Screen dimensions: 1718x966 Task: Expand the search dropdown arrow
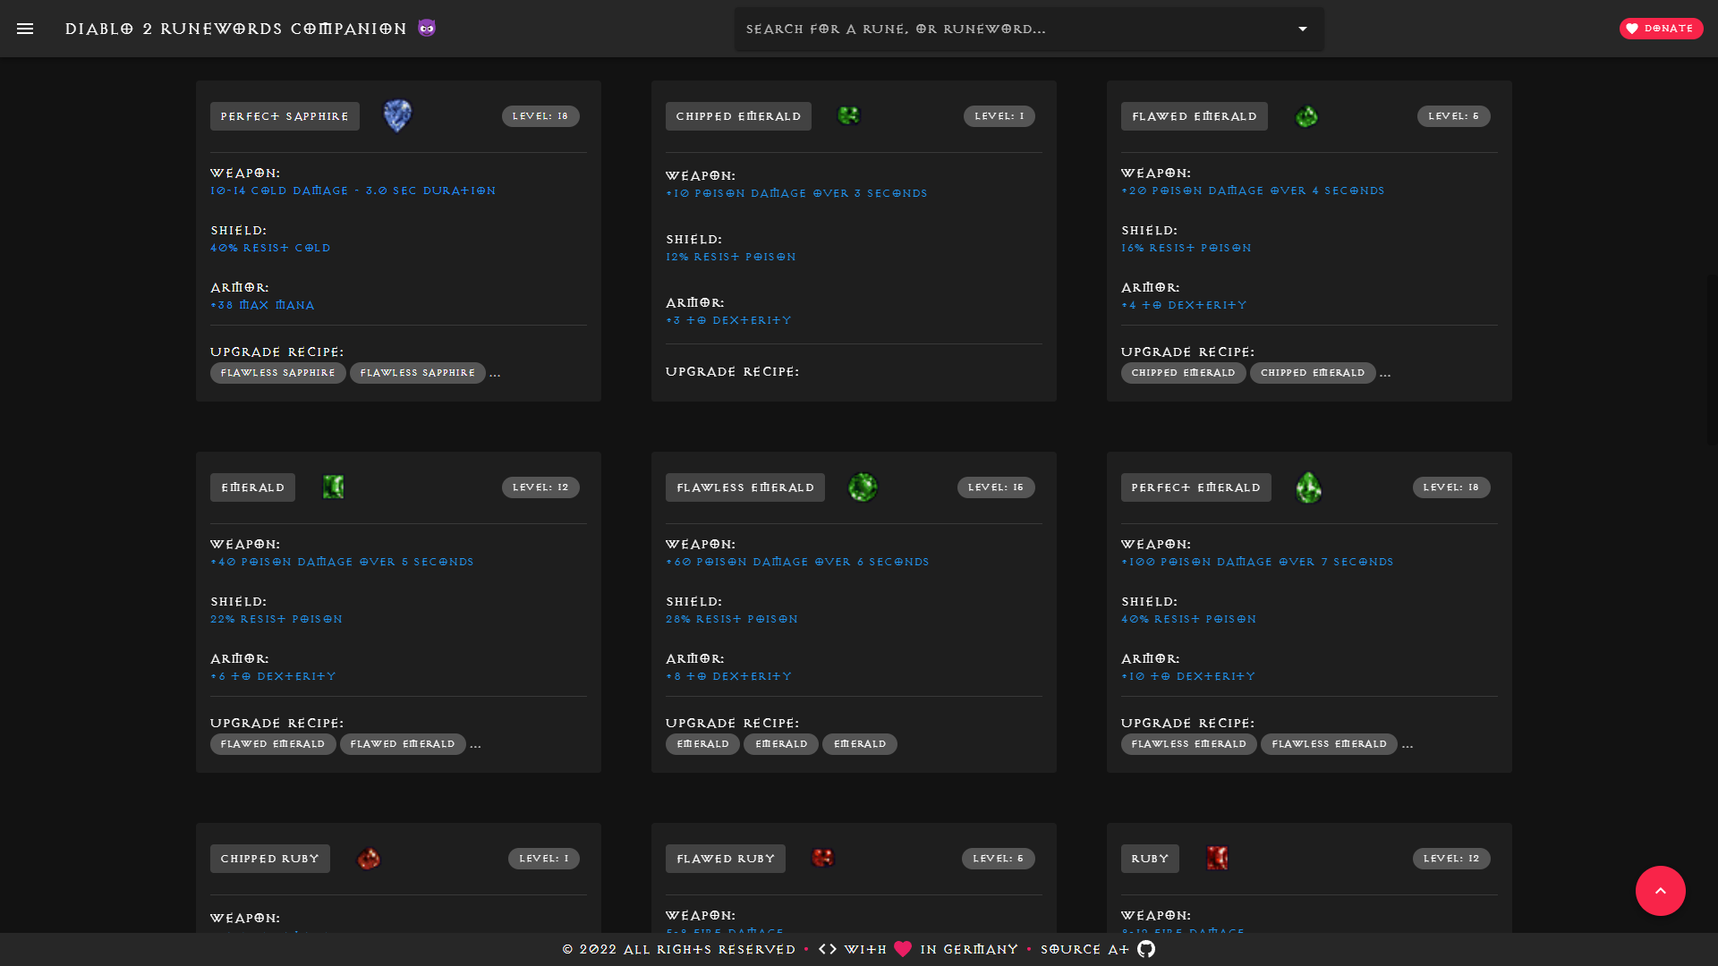(1303, 29)
